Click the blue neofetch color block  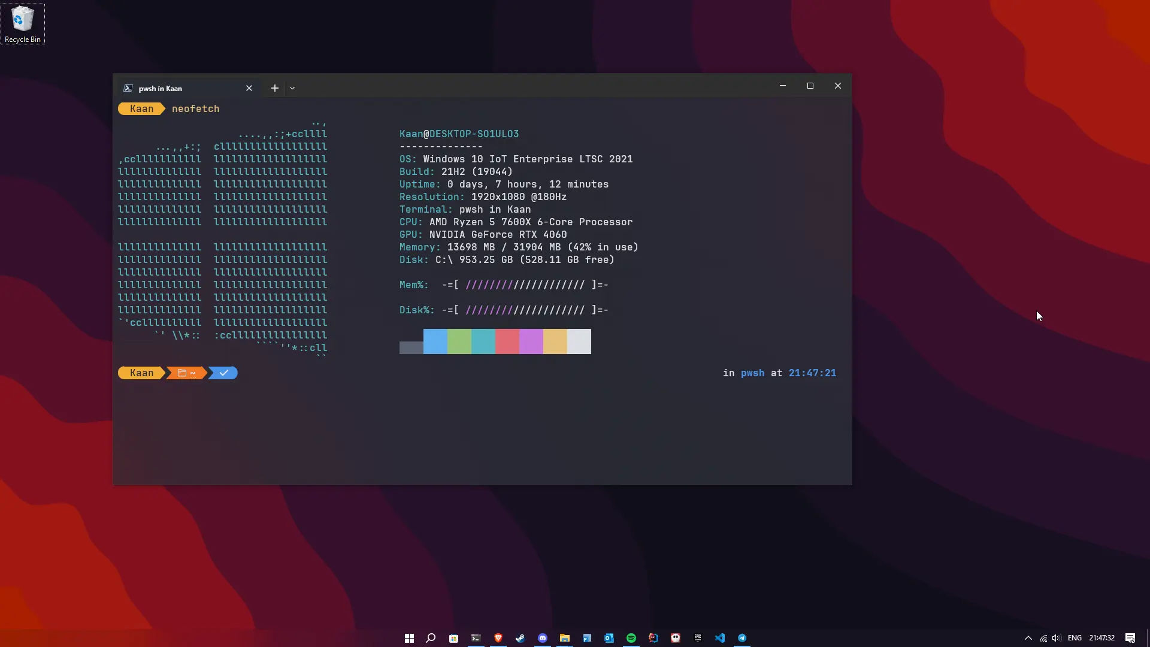[435, 341]
